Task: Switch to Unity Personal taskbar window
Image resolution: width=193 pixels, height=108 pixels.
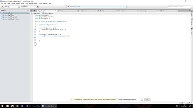Action: tap(33, 106)
